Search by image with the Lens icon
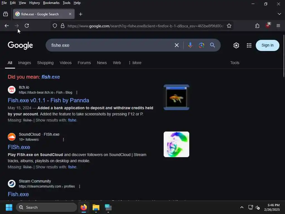Image resolution: width=285 pixels, height=214 pixels. [x=201, y=45]
